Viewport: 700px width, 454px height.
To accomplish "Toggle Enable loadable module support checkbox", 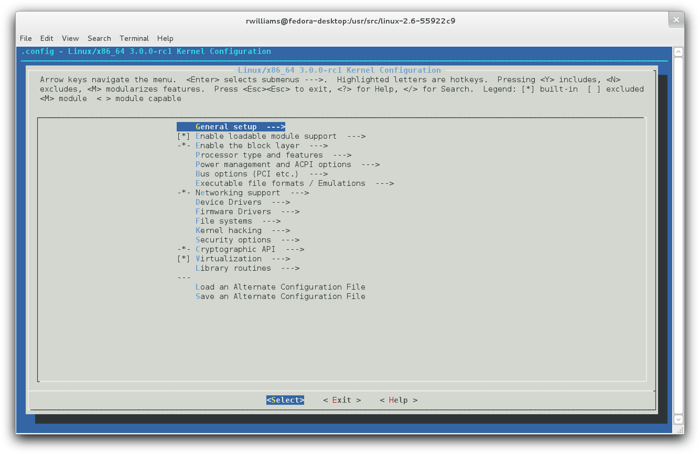I will [184, 136].
